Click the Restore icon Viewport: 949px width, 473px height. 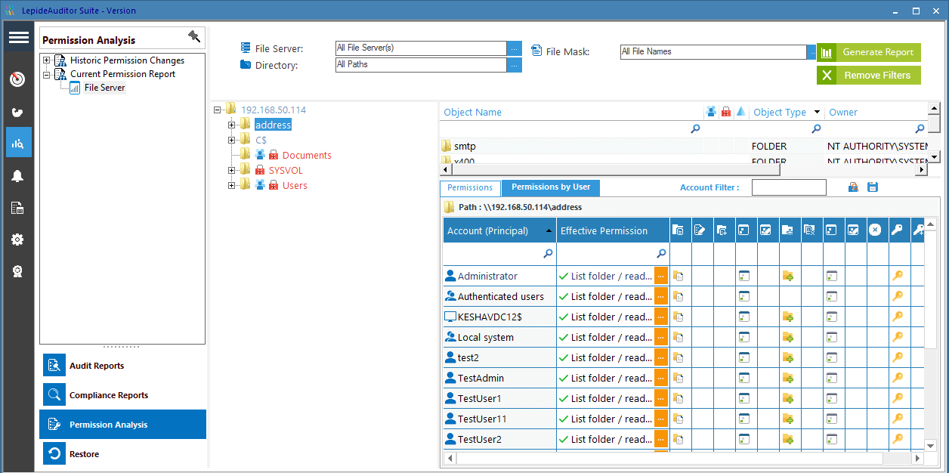(x=54, y=454)
